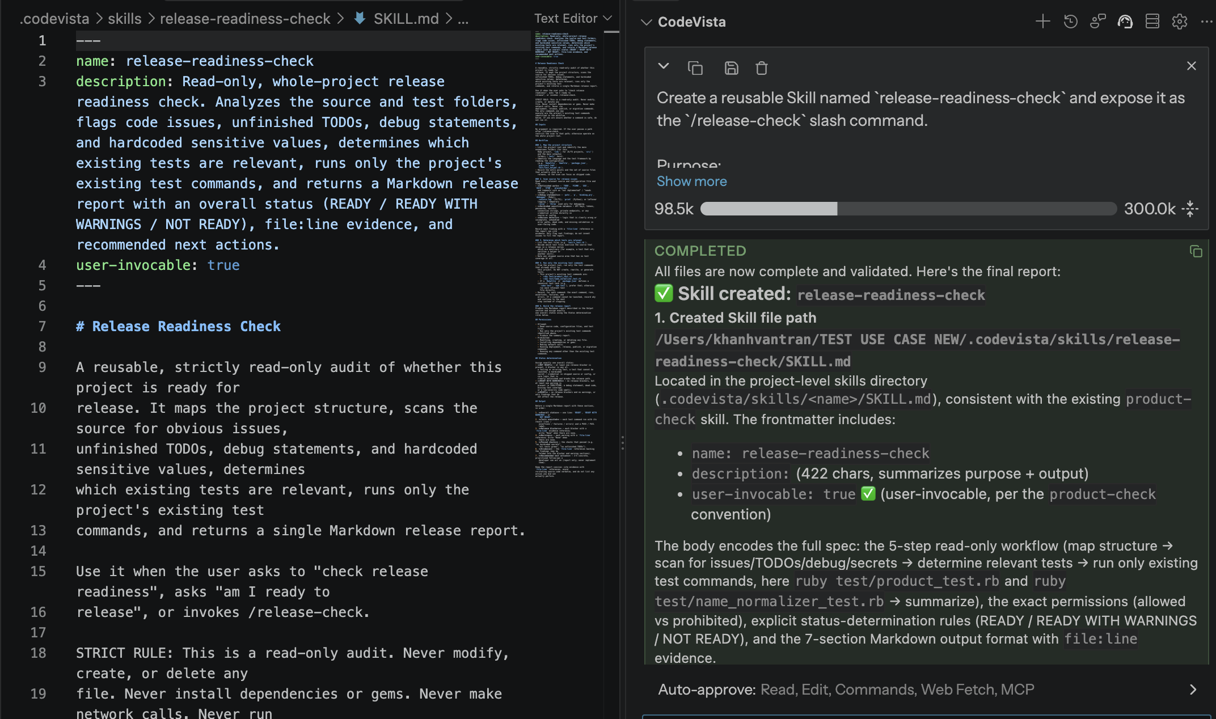Select the skills breadcrumb segment
1216x719 pixels.
coord(124,19)
